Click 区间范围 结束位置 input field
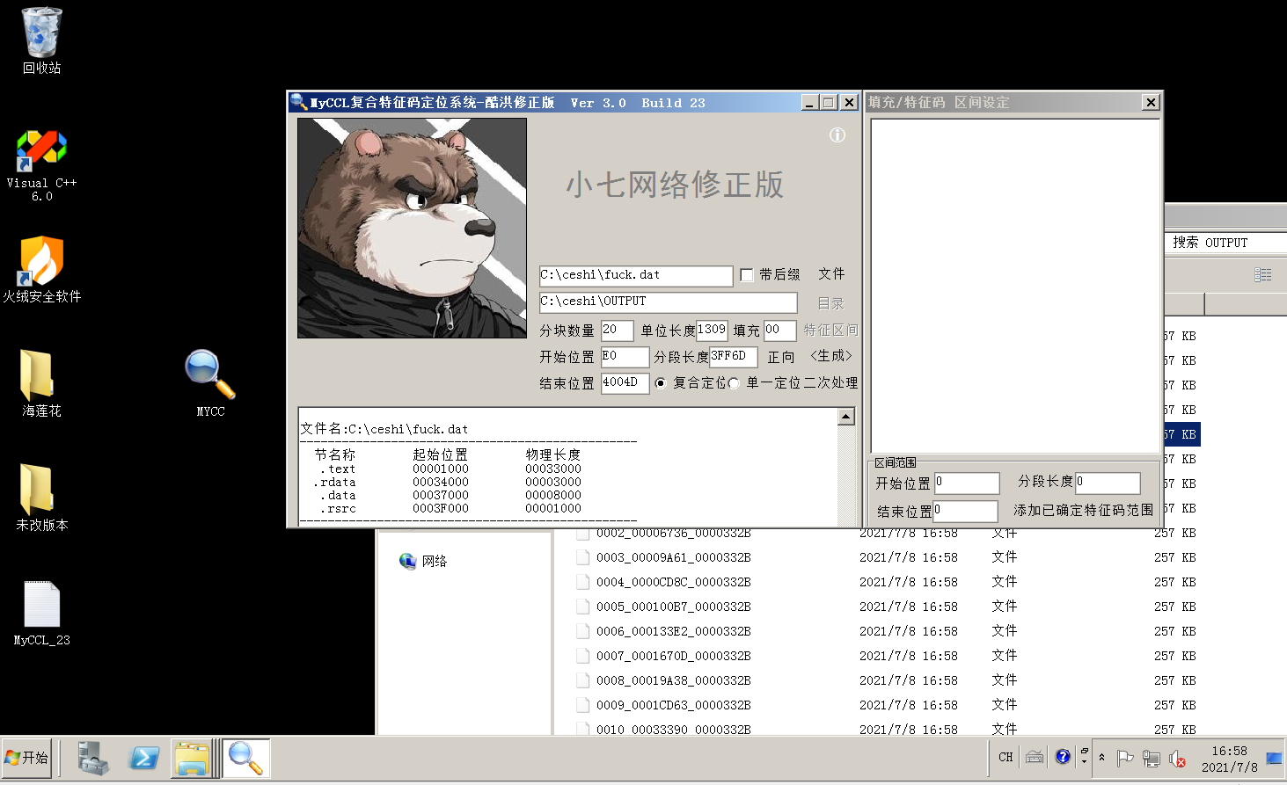Viewport: 1287px width, 785px height. pyautogui.click(x=965, y=511)
